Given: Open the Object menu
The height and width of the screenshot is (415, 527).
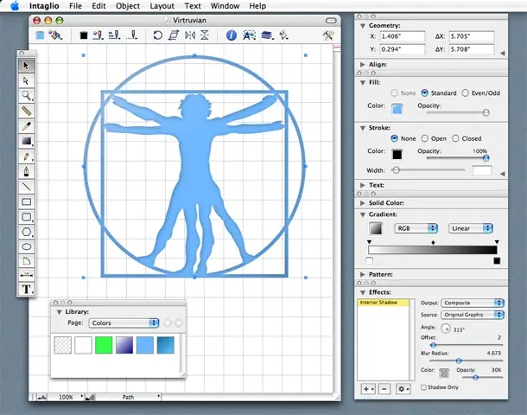Looking at the screenshot, I should (x=128, y=6).
